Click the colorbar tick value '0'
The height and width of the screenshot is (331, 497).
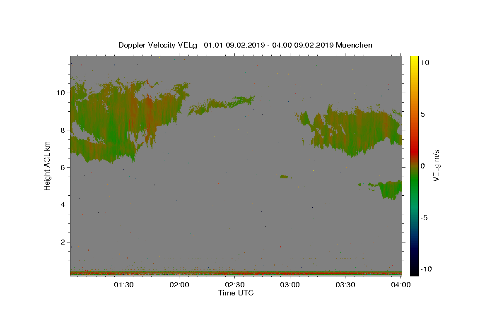point(423,166)
